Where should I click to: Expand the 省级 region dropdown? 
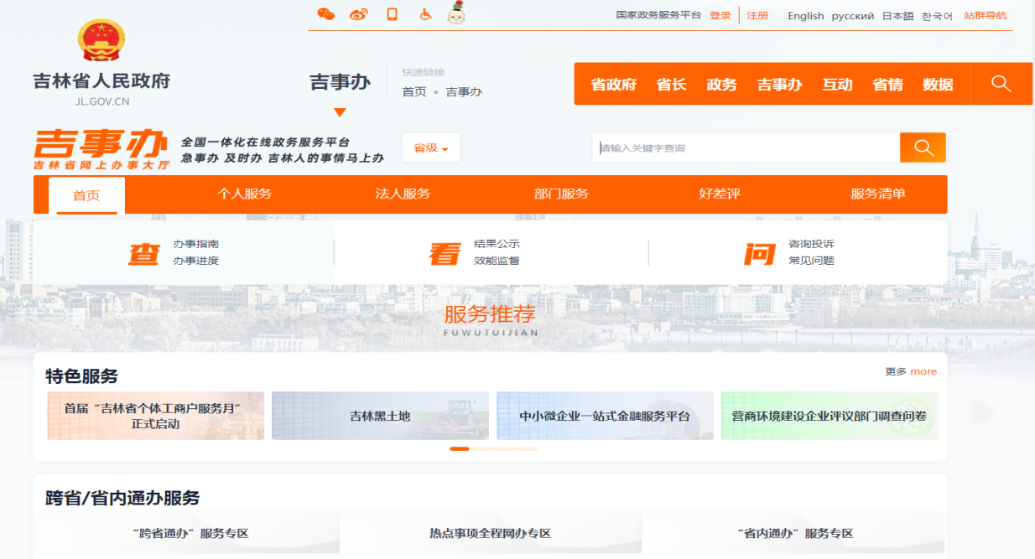click(431, 148)
